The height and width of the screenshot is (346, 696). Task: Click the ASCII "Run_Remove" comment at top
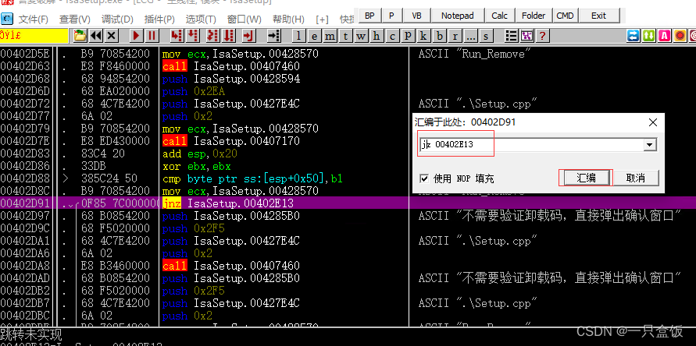click(474, 54)
